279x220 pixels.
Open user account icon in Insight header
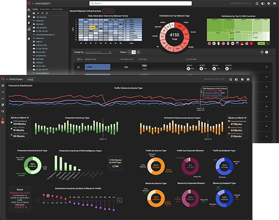(x=274, y=4)
